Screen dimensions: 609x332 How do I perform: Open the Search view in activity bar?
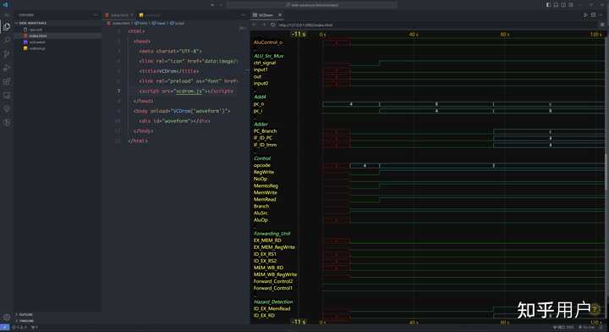pyautogui.click(x=7, y=40)
